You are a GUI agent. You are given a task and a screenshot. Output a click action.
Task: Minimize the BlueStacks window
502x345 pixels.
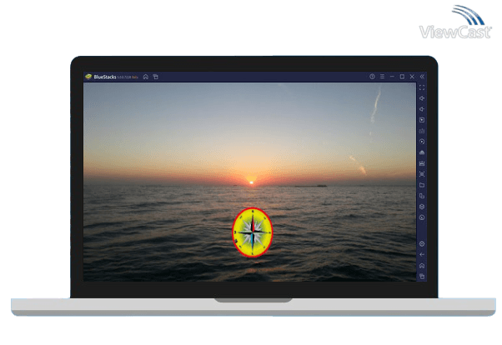(392, 77)
